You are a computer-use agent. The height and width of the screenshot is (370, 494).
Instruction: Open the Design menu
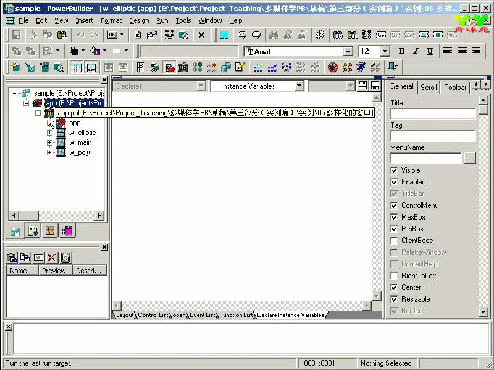pyautogui.click(x=139, y=21)
